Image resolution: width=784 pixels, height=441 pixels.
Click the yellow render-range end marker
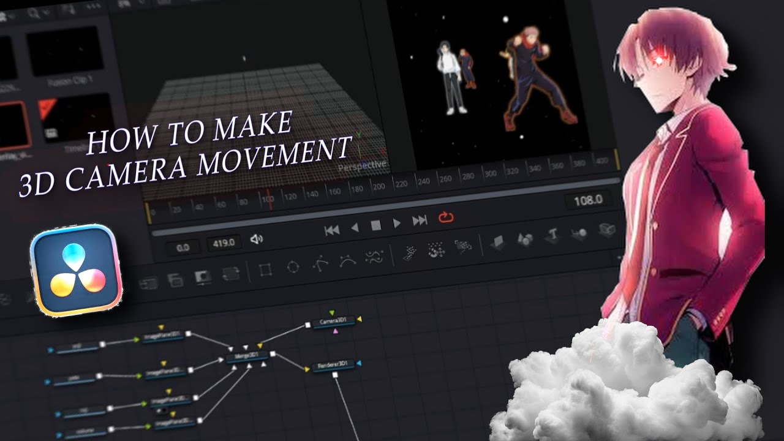617,160
